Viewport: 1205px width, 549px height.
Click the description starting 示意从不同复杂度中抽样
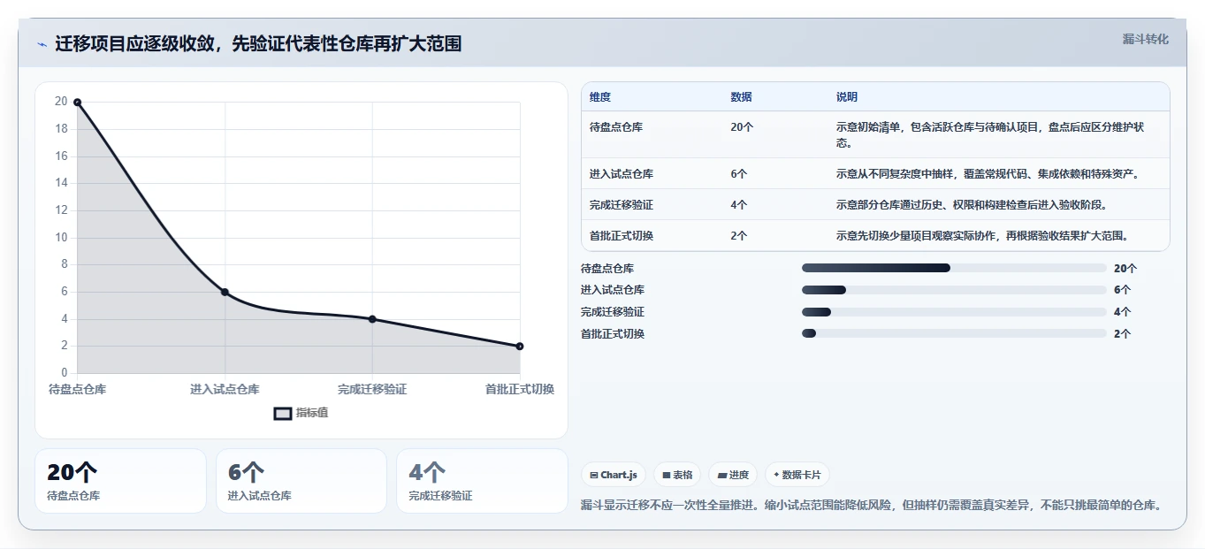(988, 174)
